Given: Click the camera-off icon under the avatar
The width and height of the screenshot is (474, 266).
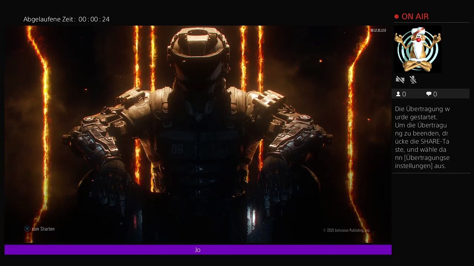Looking at the screenshot, I should click(x=400, y=79).
